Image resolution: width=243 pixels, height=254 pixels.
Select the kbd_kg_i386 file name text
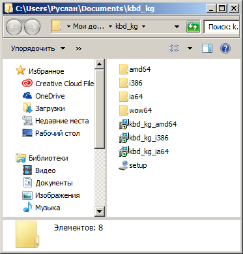click(x=149, y=138)
